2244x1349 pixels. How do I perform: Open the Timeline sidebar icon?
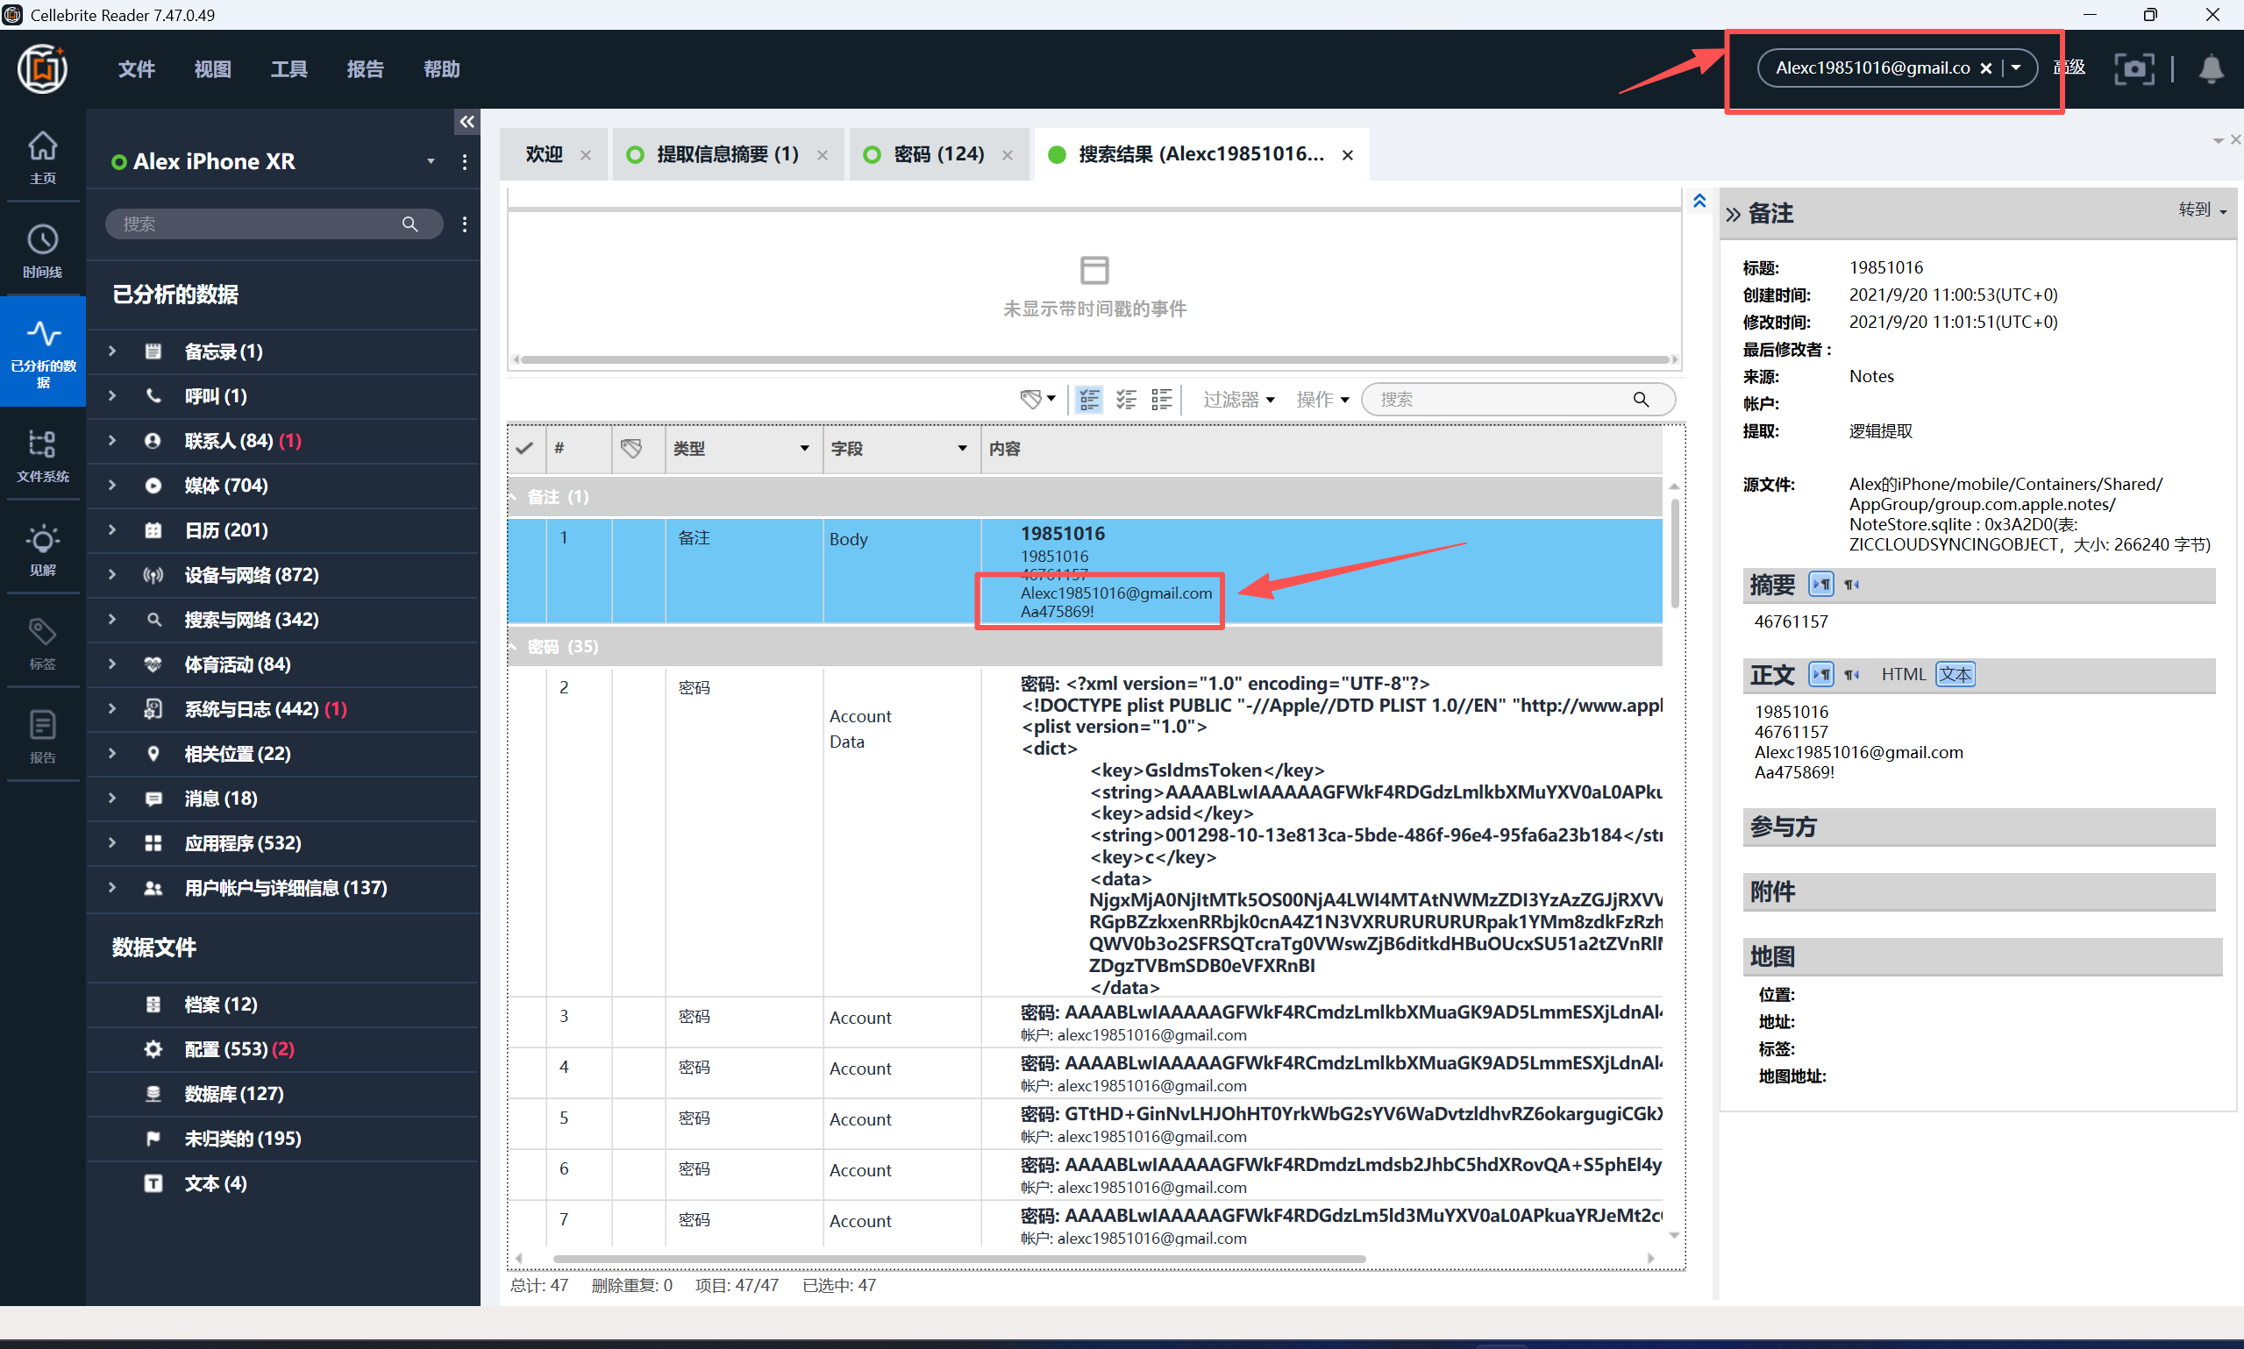tap(42, 250)
